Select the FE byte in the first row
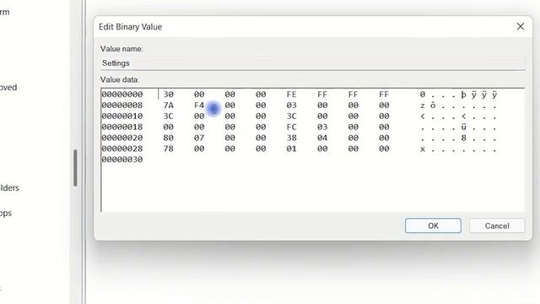Viewport: 540px width, 304px height. tap(291, 95)
